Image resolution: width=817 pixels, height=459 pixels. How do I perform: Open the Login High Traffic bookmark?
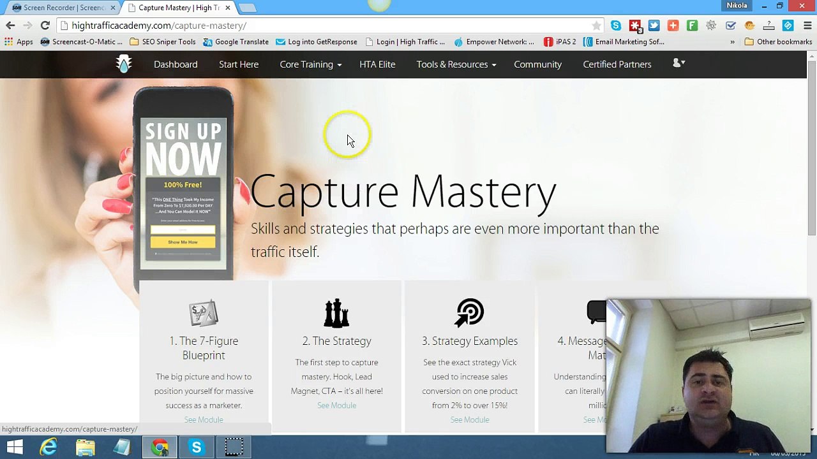click(405, 42)
